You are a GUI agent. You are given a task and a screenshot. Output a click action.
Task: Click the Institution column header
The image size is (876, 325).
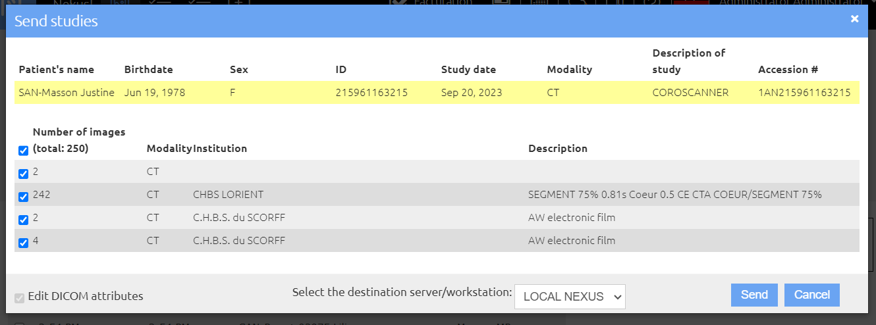coord(220,149)
